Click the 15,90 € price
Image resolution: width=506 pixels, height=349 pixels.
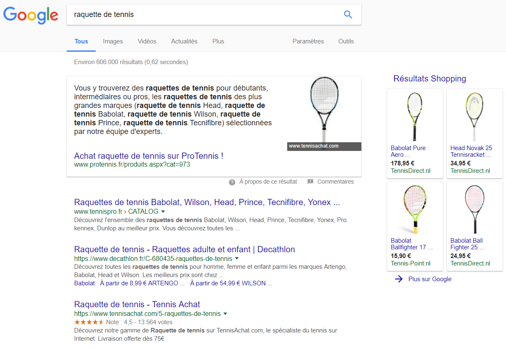tap(401, 256)
